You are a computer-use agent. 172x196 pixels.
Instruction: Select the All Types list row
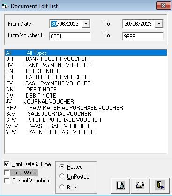pyautogui.click(x=86, y=53)
